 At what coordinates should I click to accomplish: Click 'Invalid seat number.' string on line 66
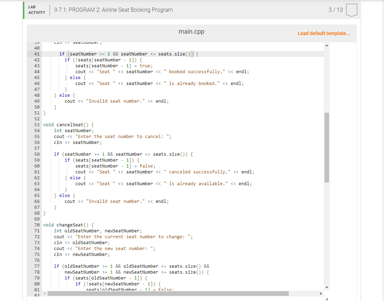(115, 201)
